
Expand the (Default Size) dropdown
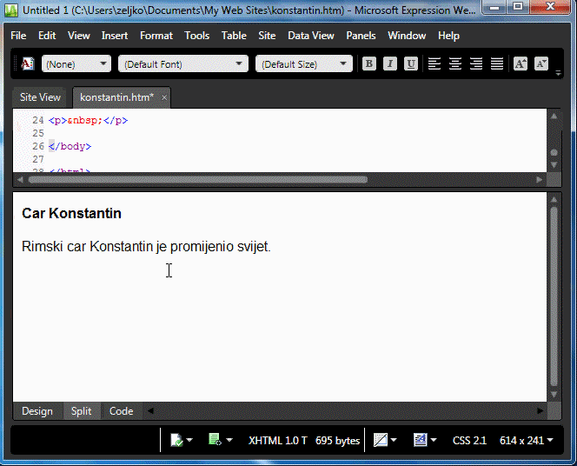pos(304,64)
